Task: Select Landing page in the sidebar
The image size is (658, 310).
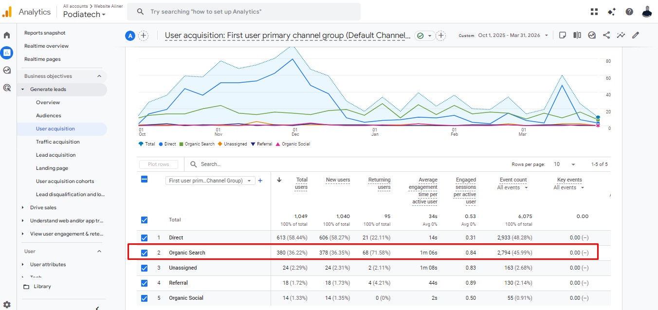Action: point(52,168)
